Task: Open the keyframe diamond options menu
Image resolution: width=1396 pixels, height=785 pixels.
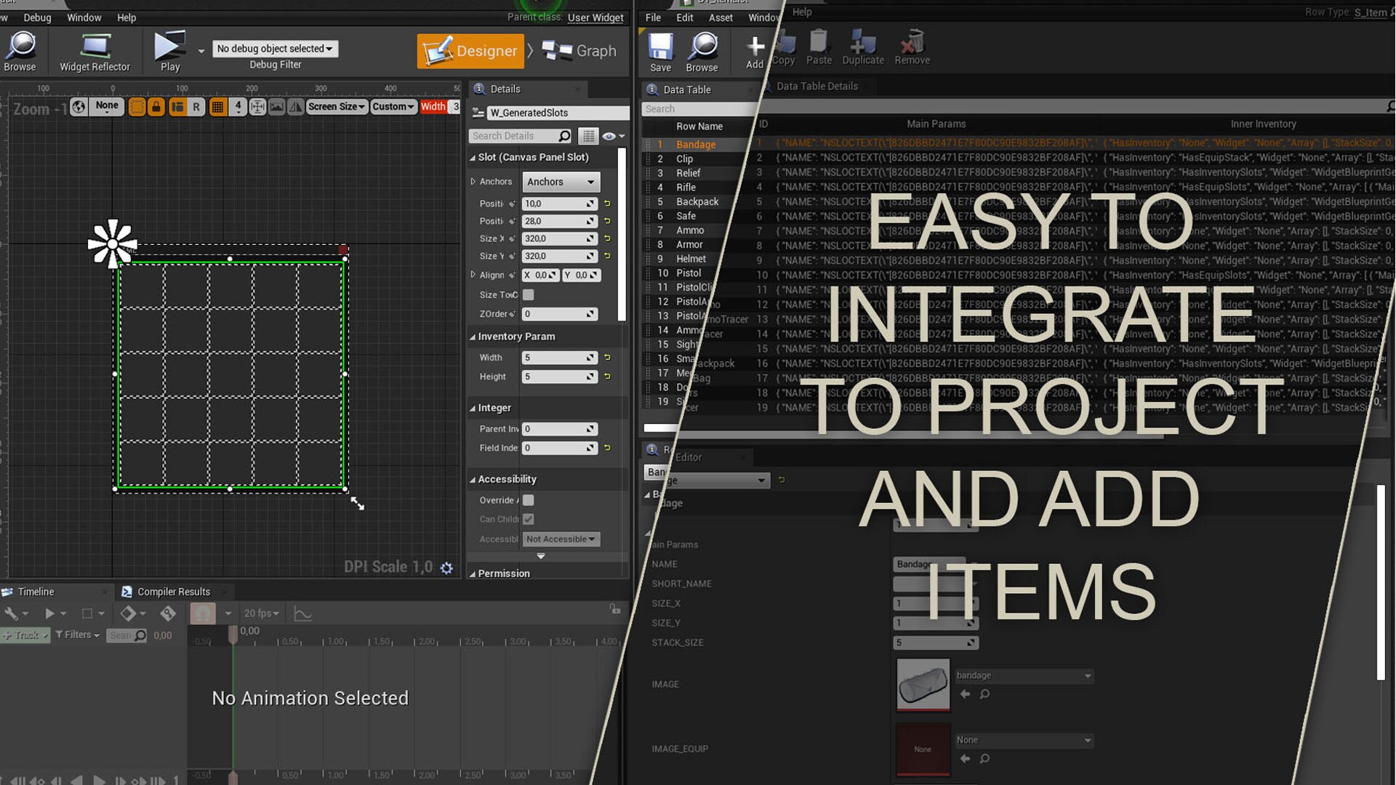Action: coord(132,613)
